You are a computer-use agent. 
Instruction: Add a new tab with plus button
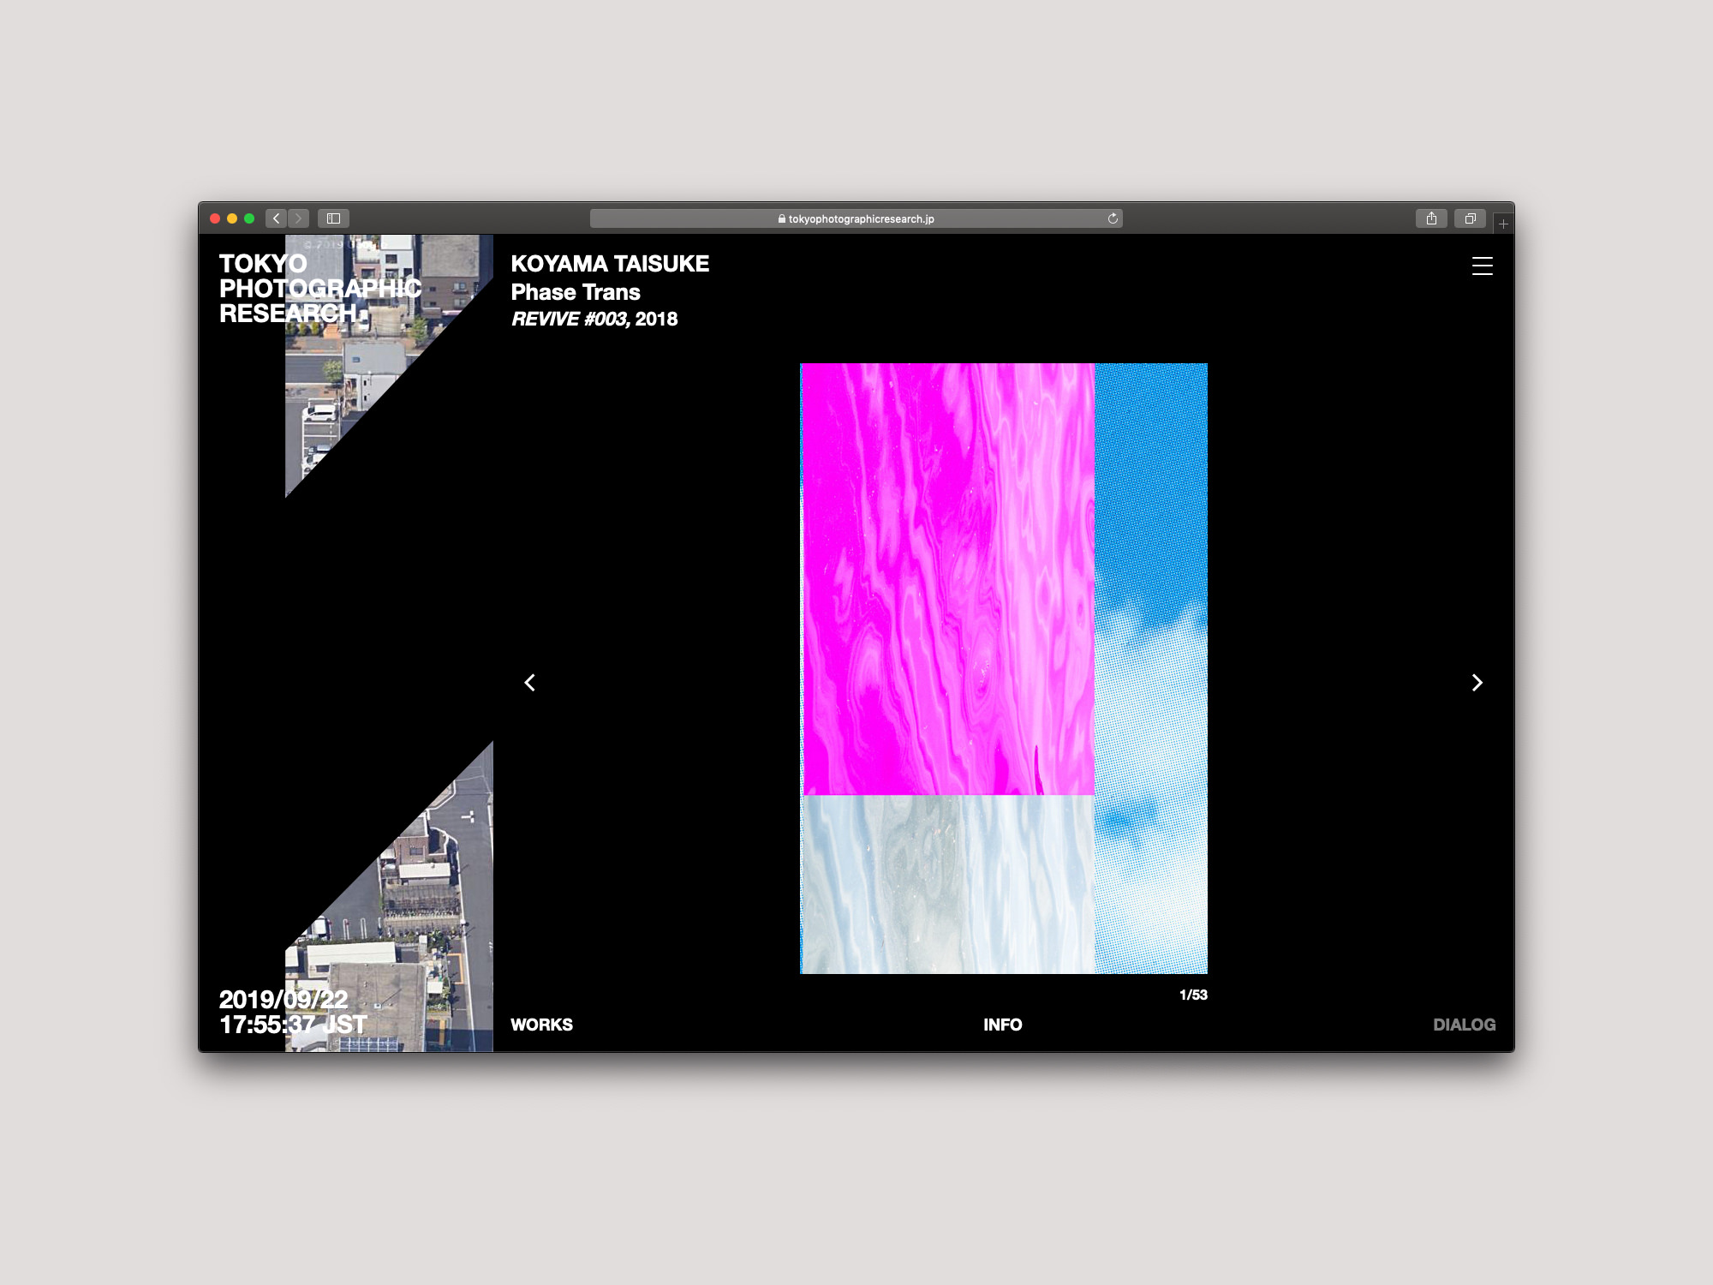1503,224
